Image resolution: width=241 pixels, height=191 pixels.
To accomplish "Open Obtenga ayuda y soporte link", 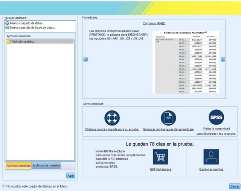I will 112,129.
